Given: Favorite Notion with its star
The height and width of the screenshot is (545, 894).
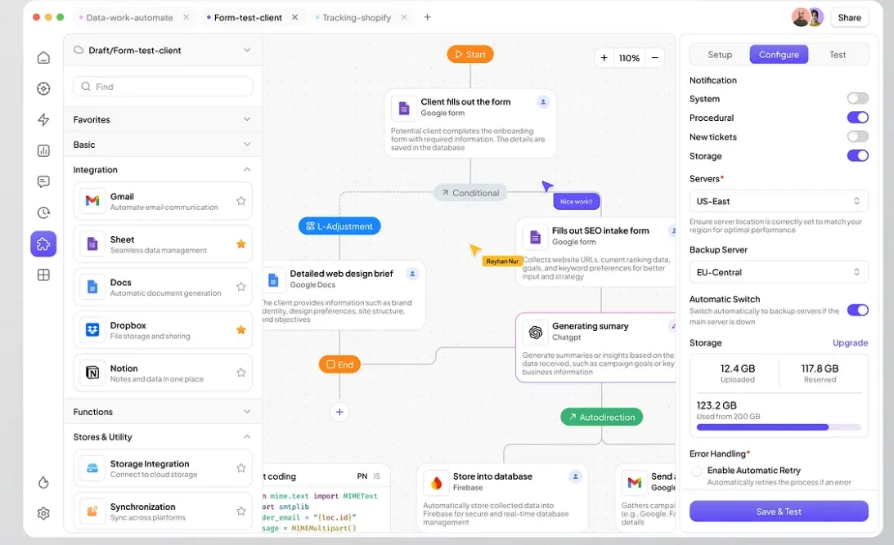Looking at the screenshot, I should [240, 373].
